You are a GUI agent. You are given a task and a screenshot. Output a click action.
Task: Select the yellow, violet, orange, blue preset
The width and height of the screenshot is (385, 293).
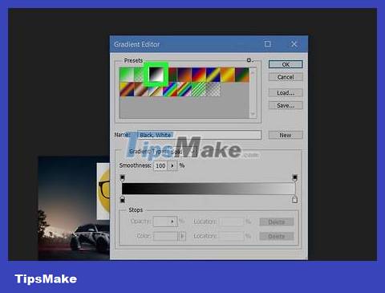[127, 89]
